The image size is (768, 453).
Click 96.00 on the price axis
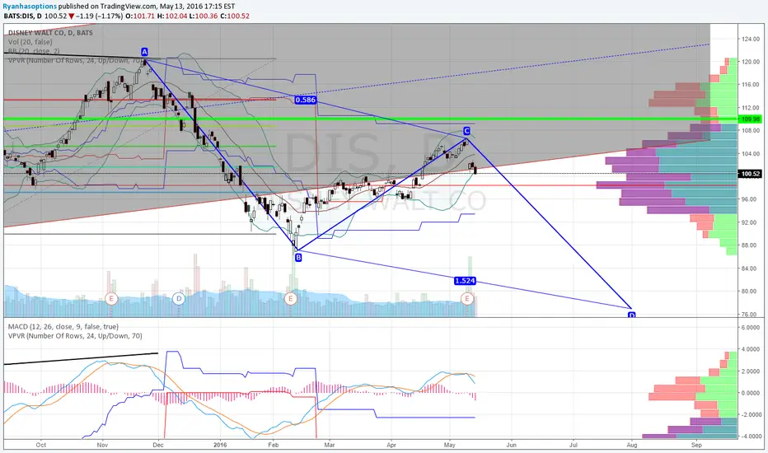[750, 199]
